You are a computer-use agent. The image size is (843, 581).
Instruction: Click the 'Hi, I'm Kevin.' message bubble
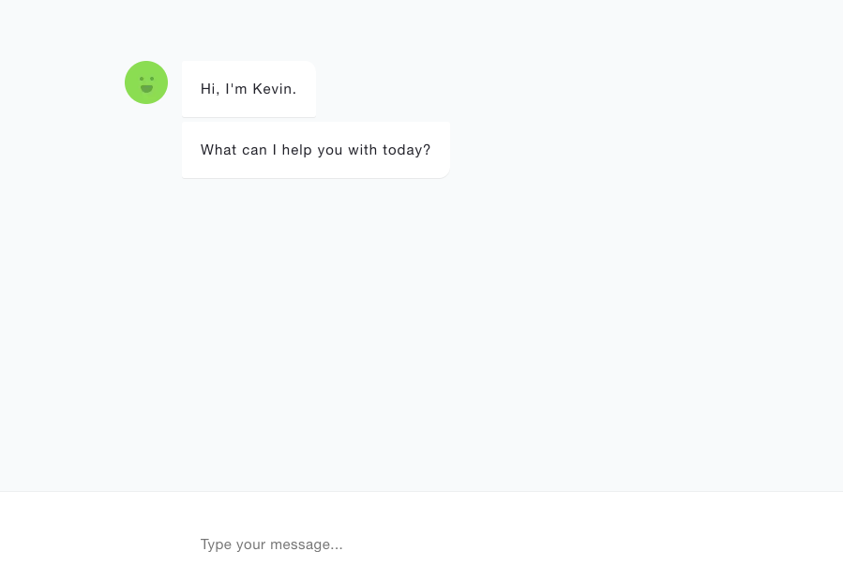(248, 89)
